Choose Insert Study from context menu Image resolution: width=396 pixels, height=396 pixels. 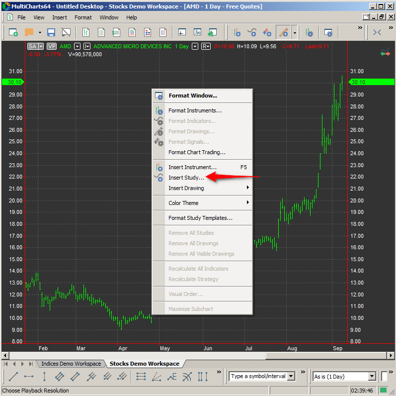click(x=203, y=178)
